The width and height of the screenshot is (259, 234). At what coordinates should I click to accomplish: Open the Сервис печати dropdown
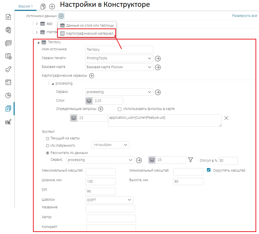pos(119,58)
